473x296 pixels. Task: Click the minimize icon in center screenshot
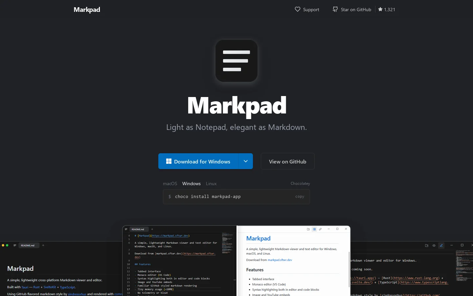[329, 229]
